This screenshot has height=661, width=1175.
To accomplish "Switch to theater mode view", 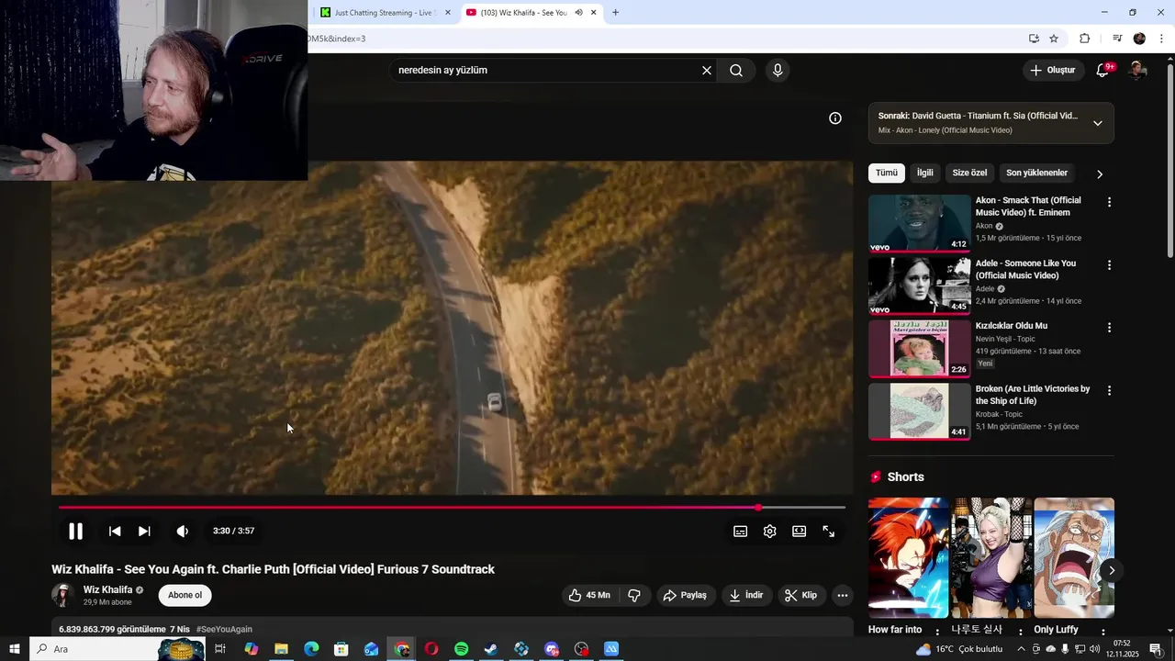I will tap(800, 532).
